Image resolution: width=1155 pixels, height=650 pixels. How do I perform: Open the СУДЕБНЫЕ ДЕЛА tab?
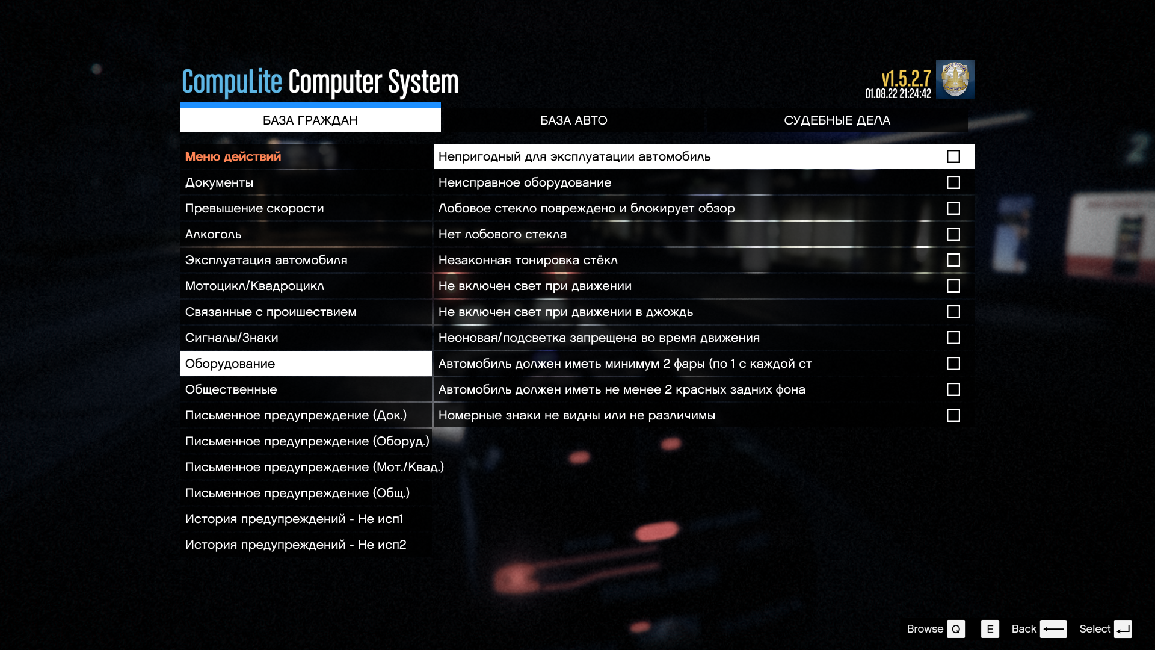coord(837,120)
